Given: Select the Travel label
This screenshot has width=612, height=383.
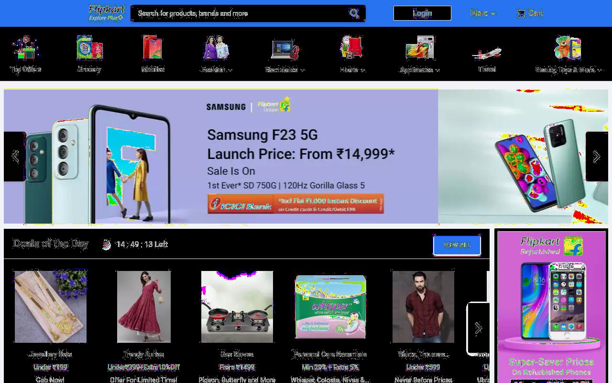Looking at the screenshot, I should click(x=487, y=69).
